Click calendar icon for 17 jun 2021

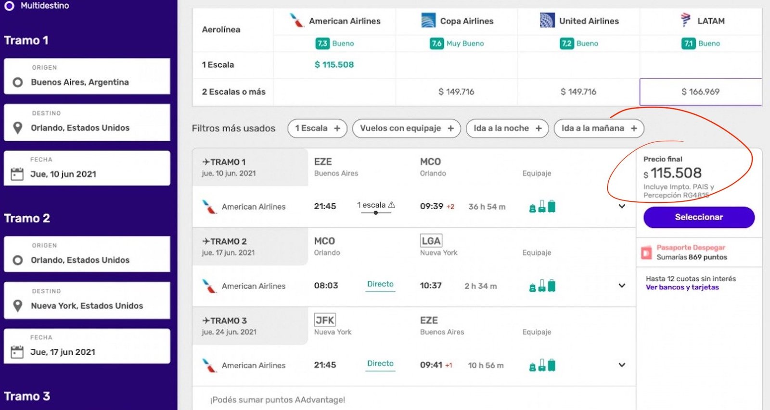pos(17,352)
